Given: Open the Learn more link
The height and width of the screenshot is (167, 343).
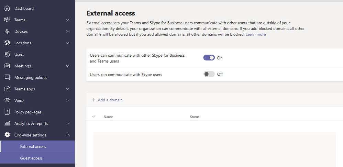Looking at the screenshot, I should coord(256,34).
